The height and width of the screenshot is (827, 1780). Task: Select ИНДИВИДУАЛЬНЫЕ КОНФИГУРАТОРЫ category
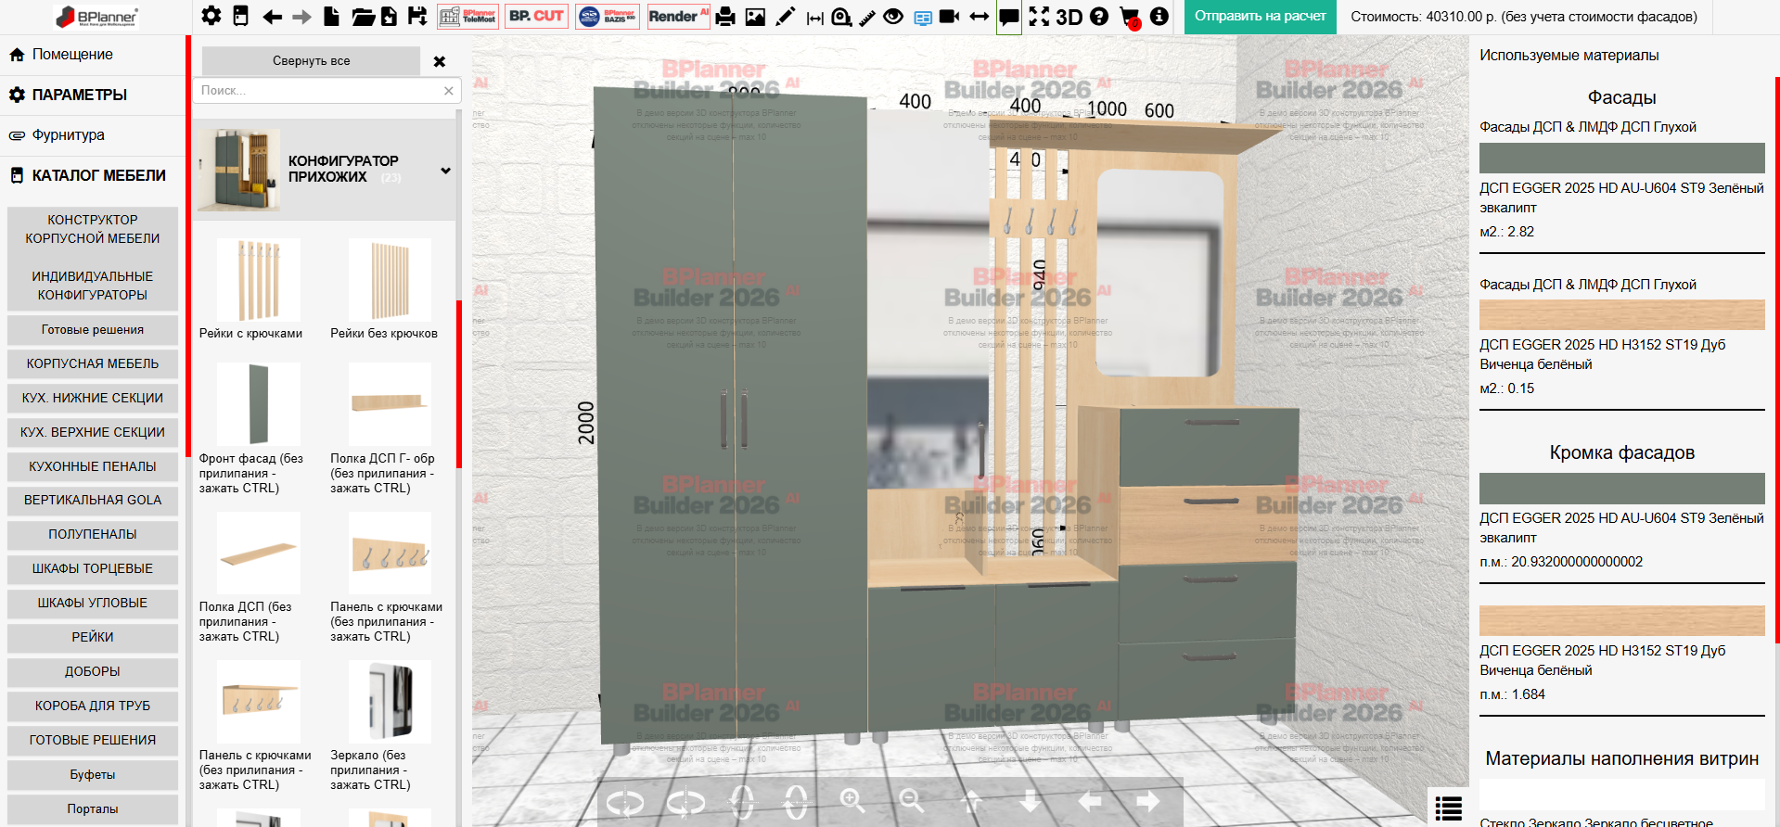point(93,286)
